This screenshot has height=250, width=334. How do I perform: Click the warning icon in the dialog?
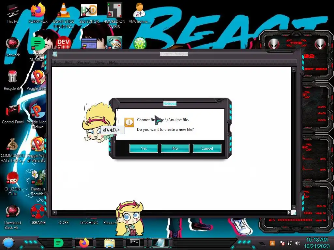[x=129, y=122]
